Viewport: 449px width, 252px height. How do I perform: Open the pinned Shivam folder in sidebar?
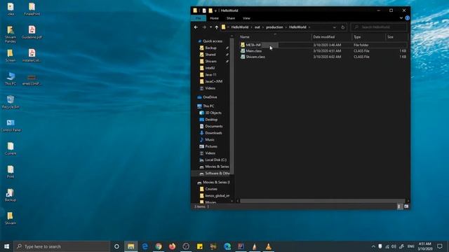click(210, 62)
